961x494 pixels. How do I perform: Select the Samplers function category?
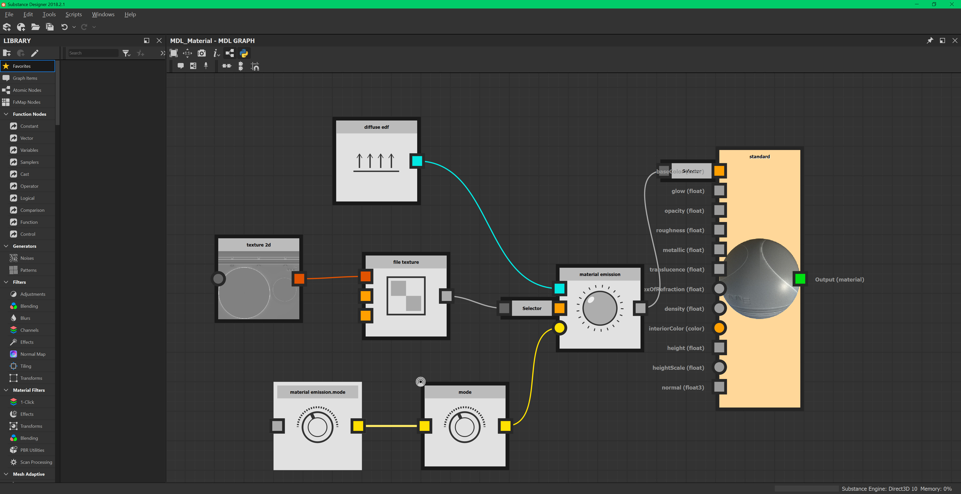(x=29, y=162)
